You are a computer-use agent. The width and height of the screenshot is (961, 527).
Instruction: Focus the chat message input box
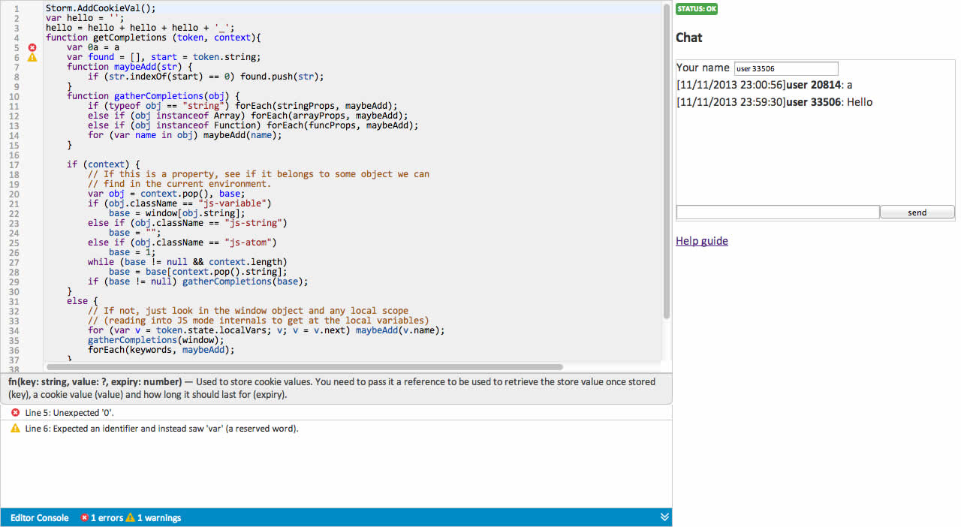pyautogui.click(x=778, y=212)
